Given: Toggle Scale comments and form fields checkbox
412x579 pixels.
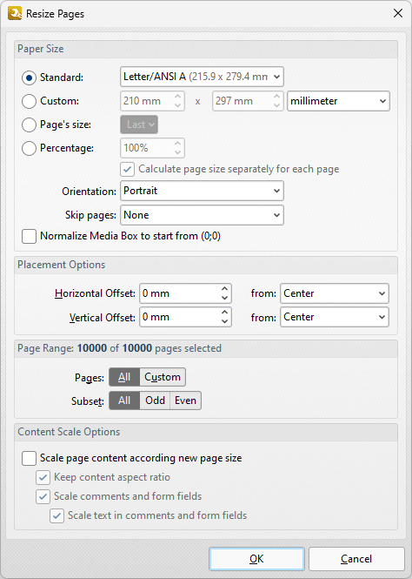Looking at the screenshot, I should [43, 496].
